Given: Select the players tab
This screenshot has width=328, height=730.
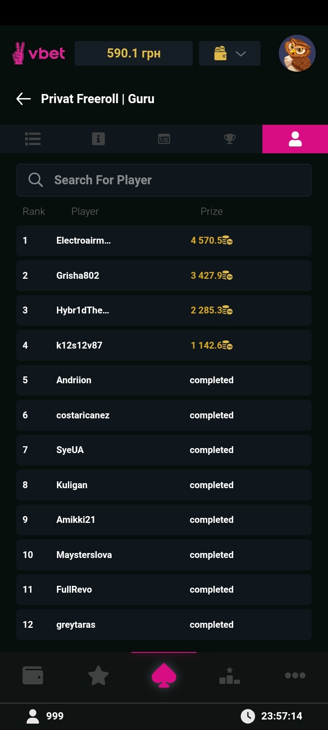Looking at the screenshot, I should pos(295,139).
